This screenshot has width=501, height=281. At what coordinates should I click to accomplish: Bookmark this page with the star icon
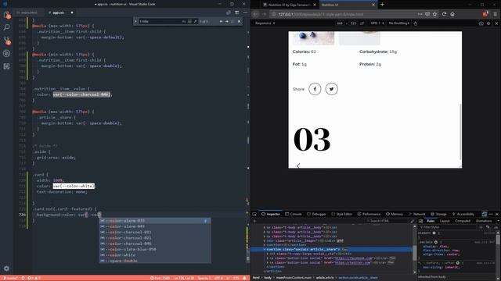435,14
